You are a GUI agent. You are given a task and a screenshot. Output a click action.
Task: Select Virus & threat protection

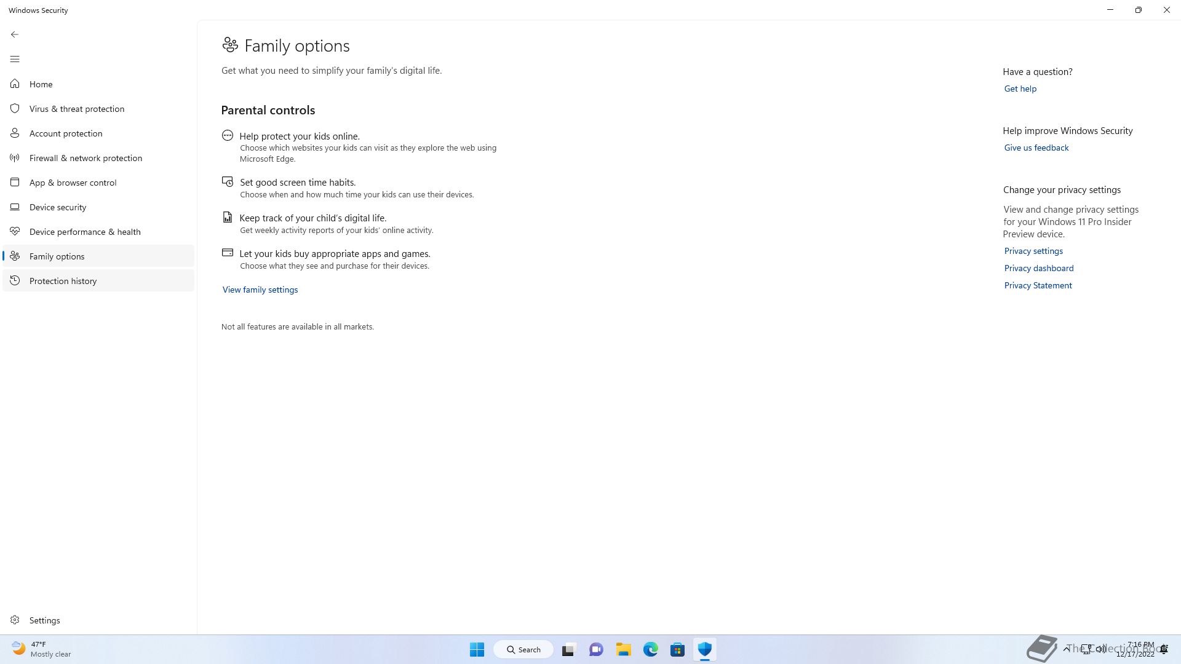click(x=98, y=109)
